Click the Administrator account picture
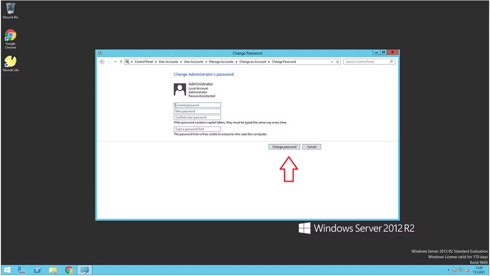Viewport: 490px width, 276px height. pyautogui.click(x=180, y=90)
